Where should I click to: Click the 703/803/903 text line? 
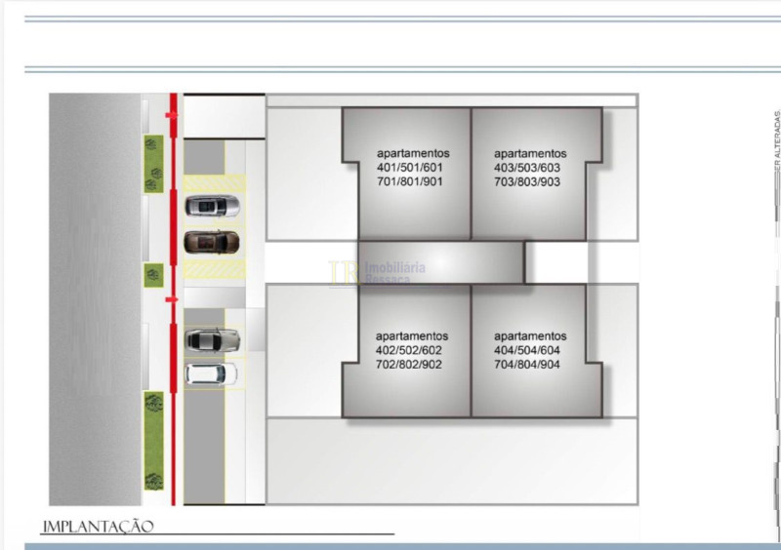pos(527,181)
